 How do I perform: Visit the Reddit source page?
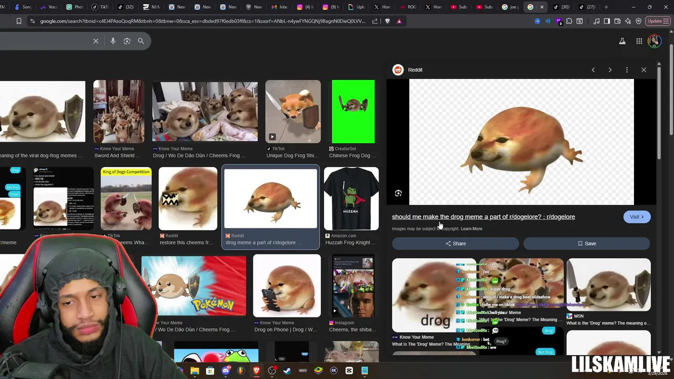coord(637,217)
